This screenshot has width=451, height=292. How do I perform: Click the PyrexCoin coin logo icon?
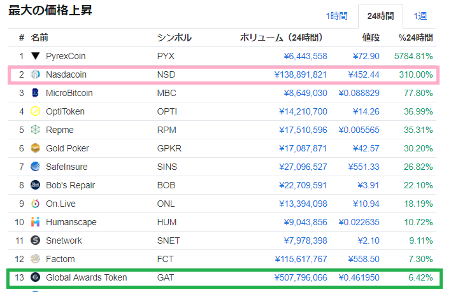(x=36, y=56)
